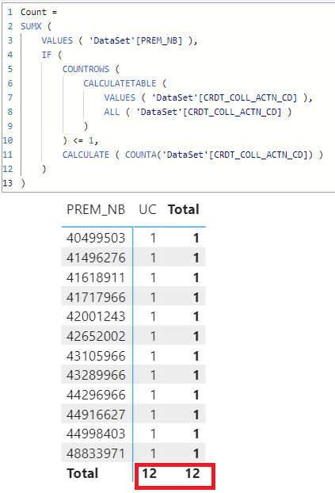Click the Total column grand total 12
335x493 pixels.
point(192,473)
